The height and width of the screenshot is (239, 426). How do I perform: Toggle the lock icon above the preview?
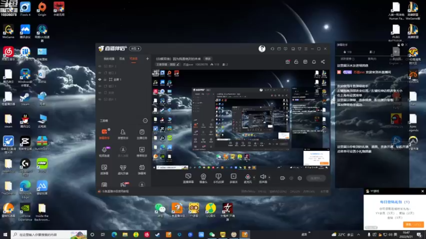296,62
